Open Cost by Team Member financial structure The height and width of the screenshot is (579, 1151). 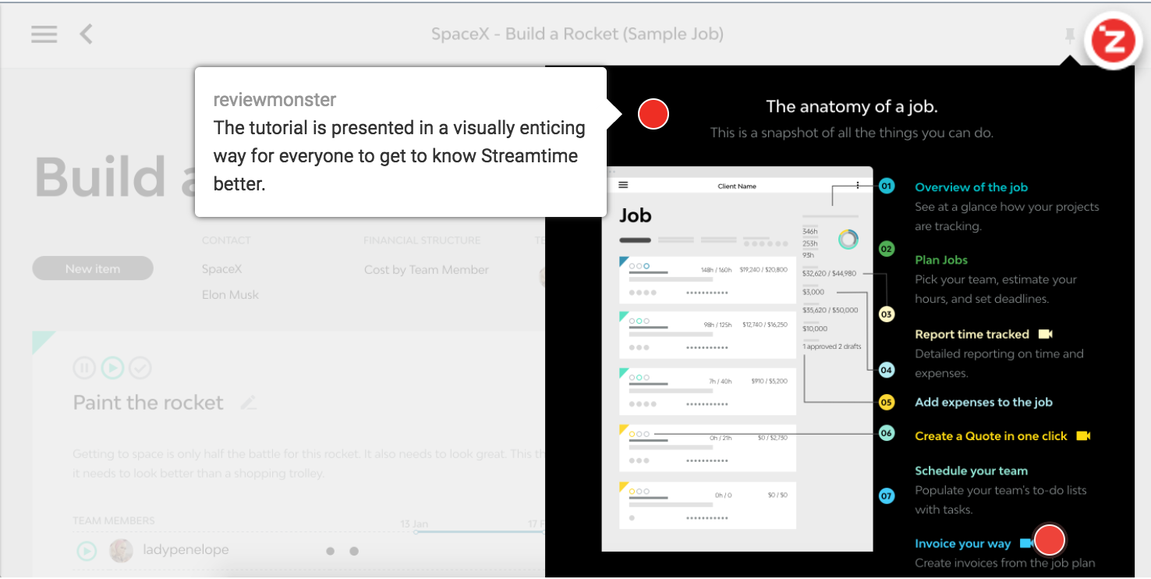(x=427, y=269)
